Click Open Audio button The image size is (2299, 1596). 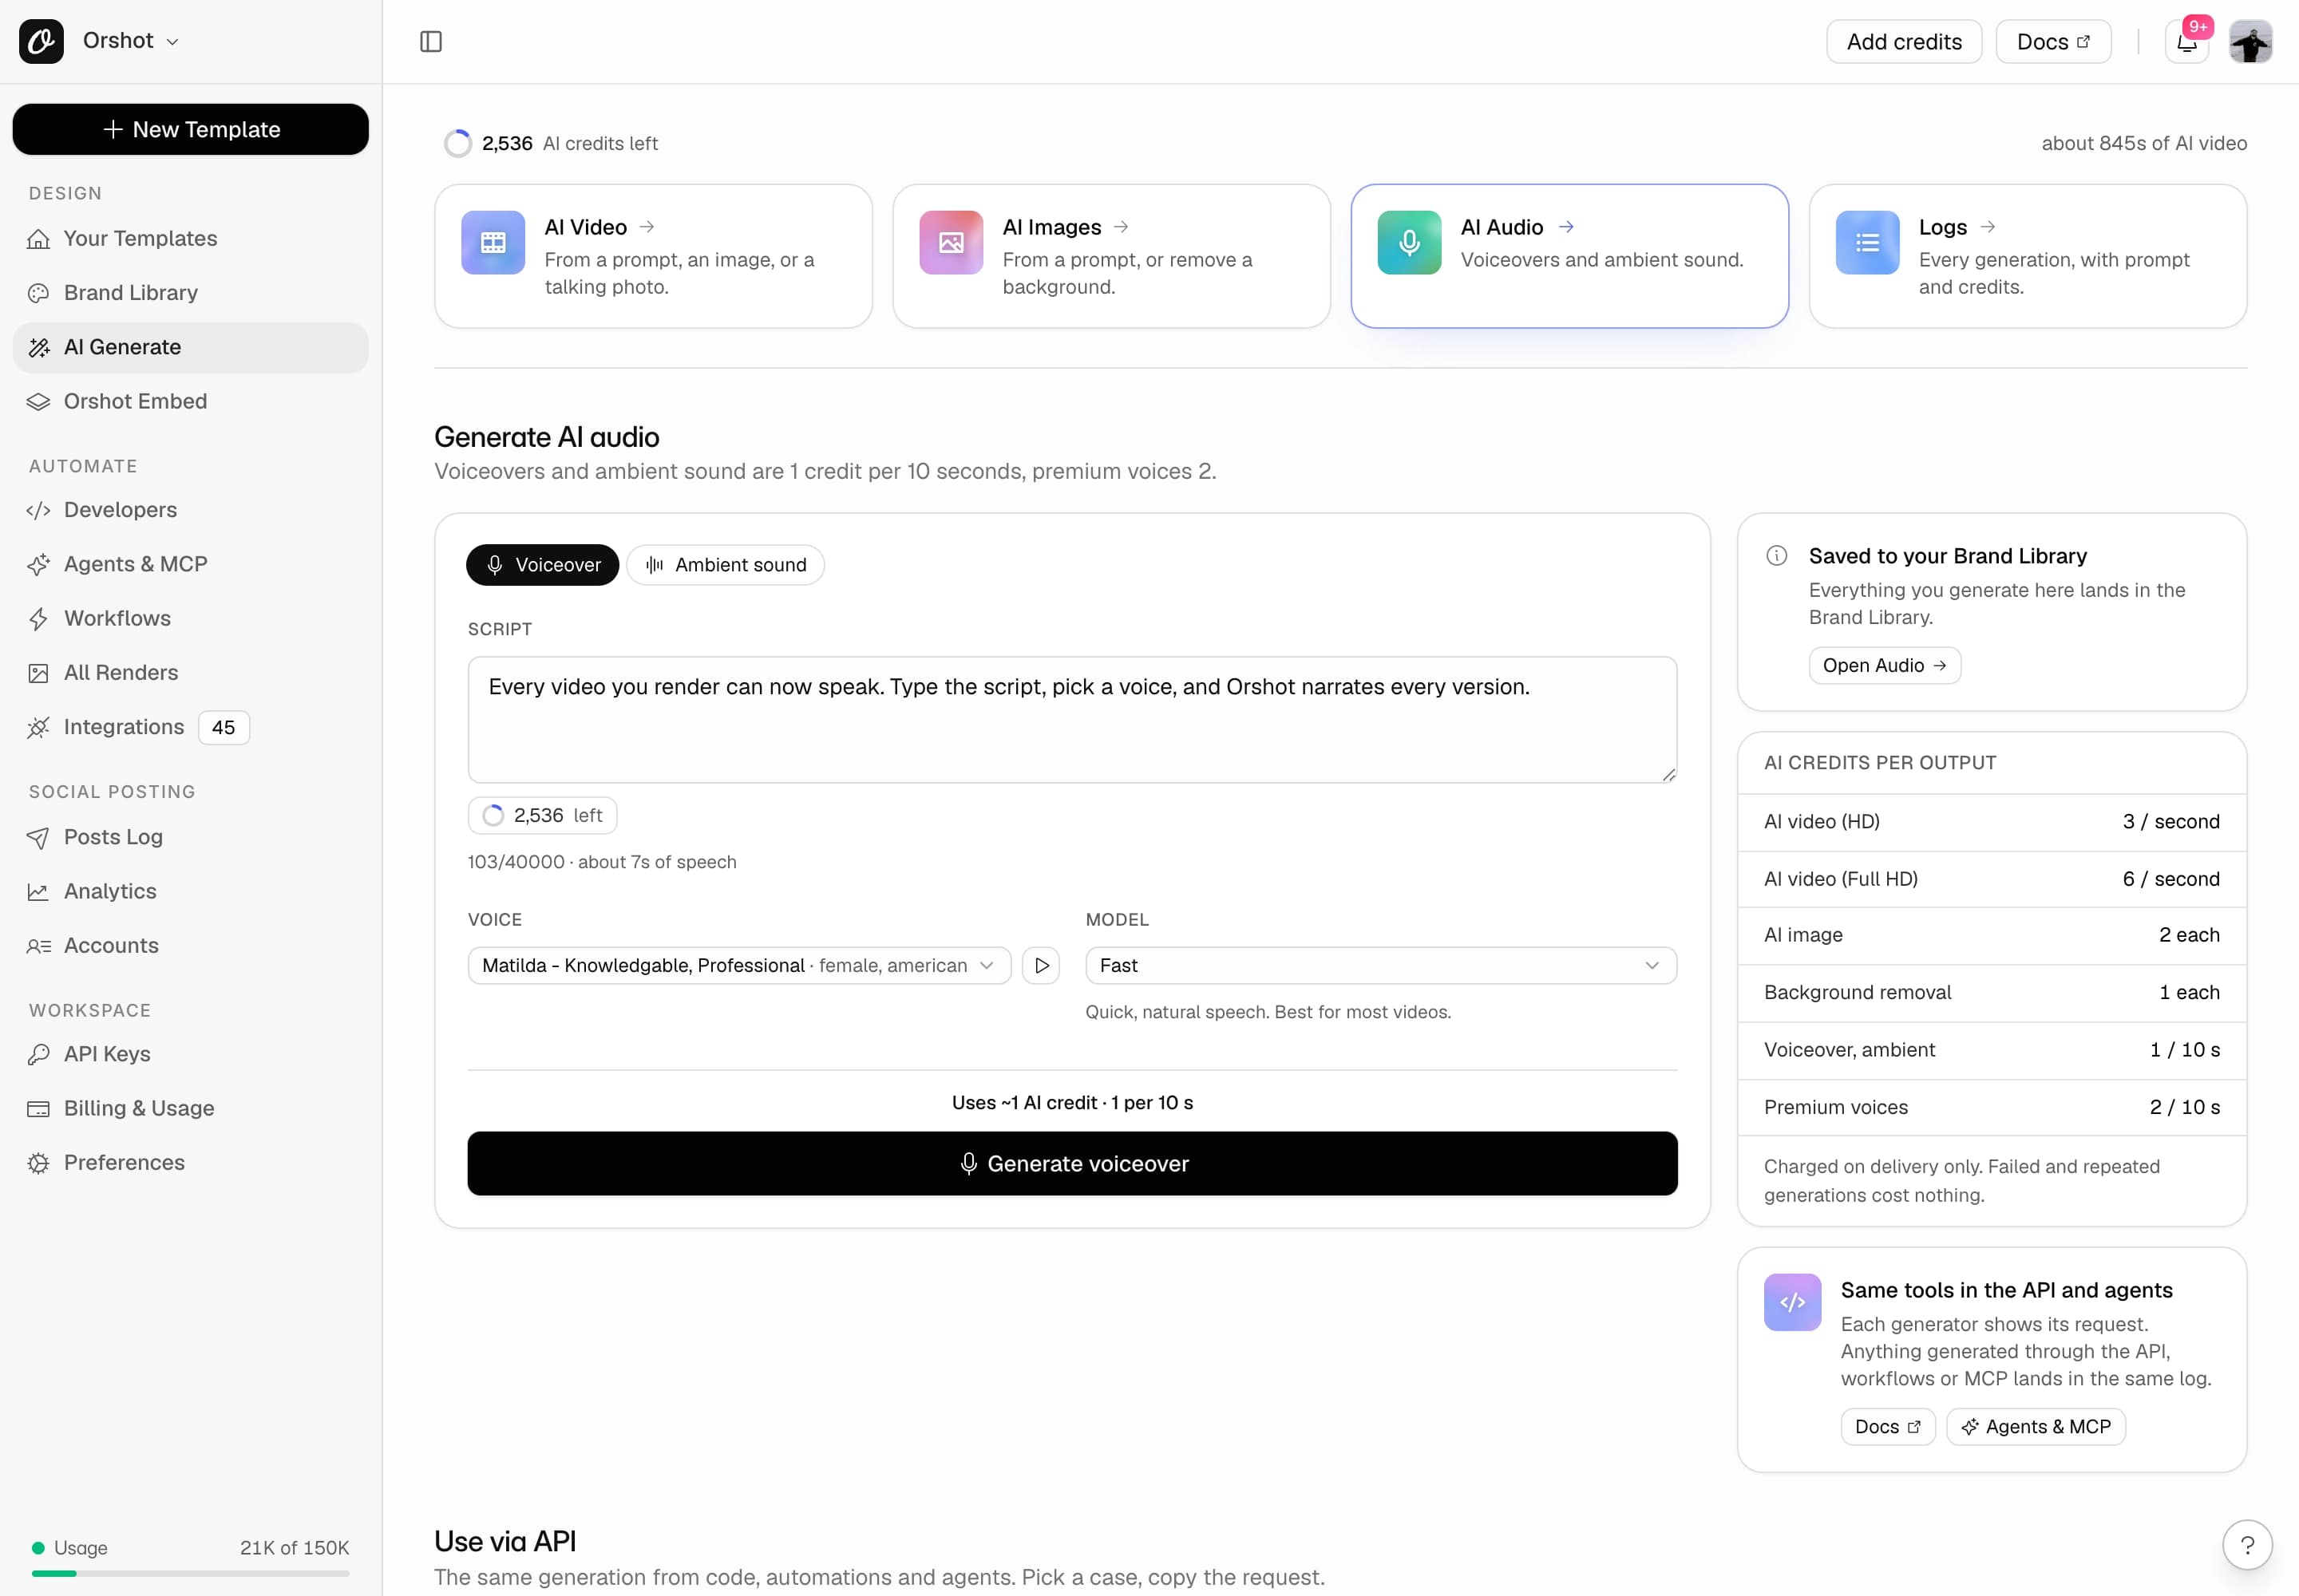(1884, 666)
